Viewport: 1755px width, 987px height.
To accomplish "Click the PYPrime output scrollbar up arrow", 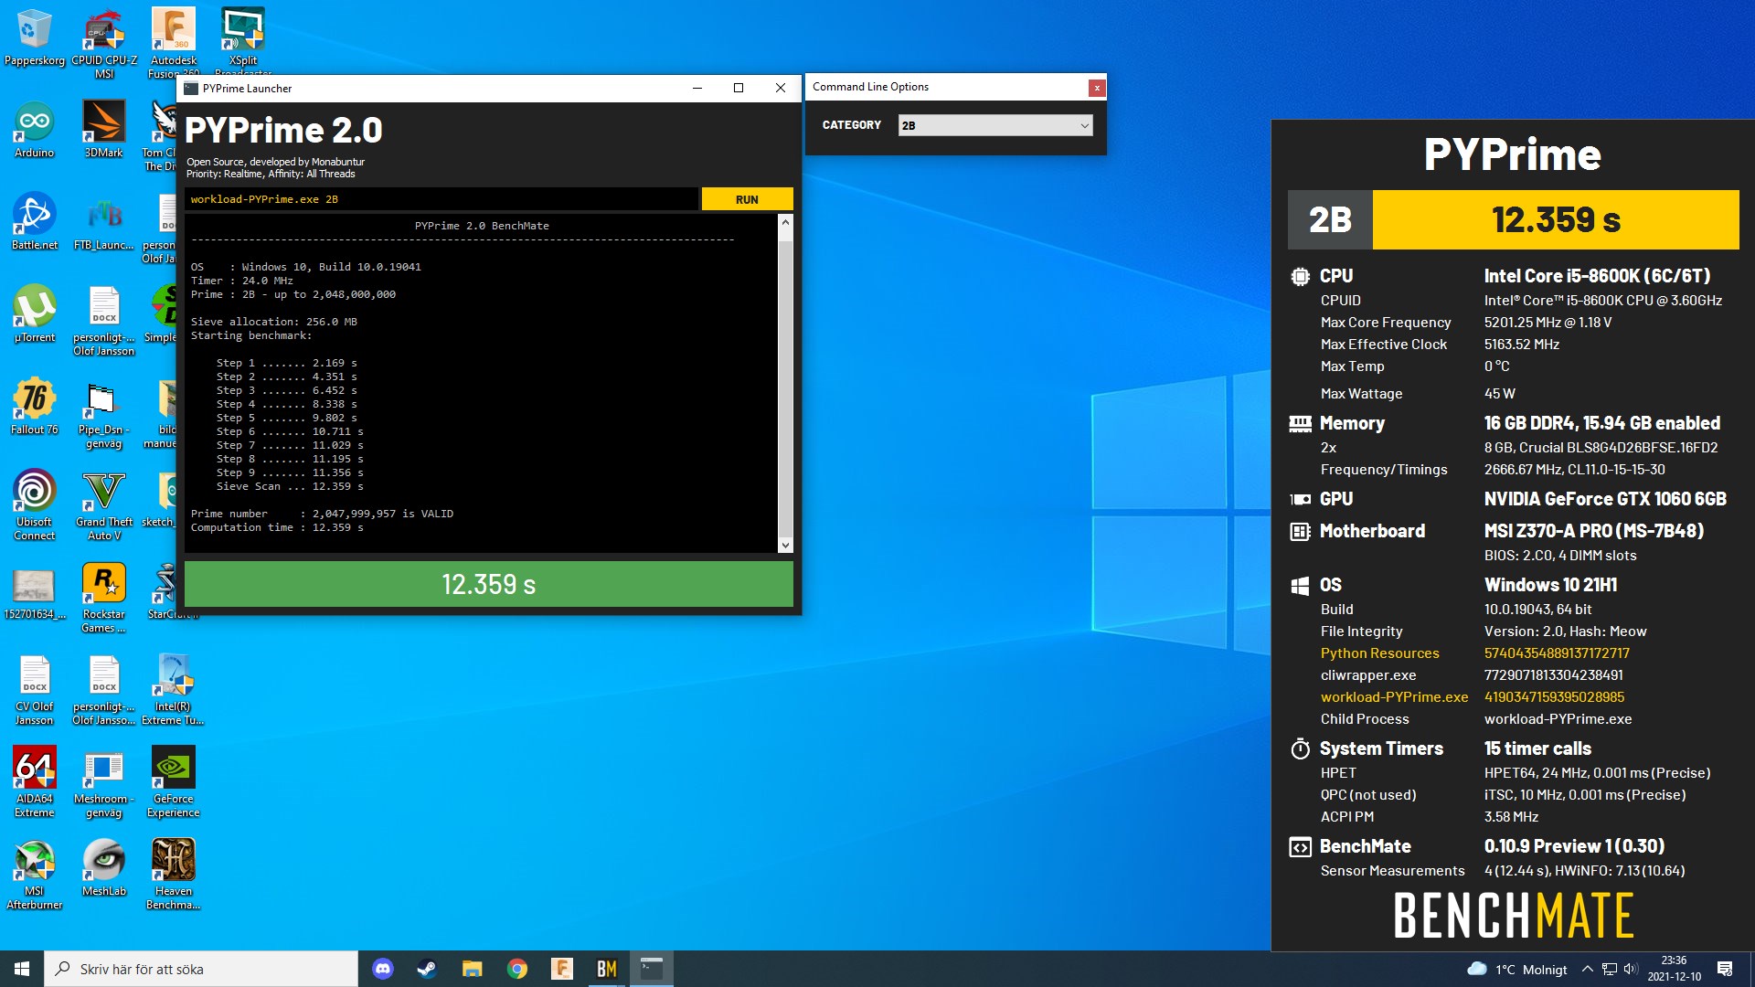I will [x=784, y=222].
